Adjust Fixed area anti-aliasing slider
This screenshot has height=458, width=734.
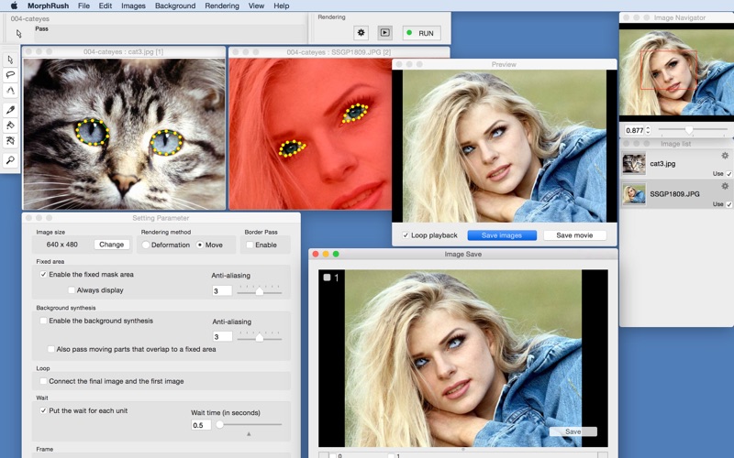(260, 291)
